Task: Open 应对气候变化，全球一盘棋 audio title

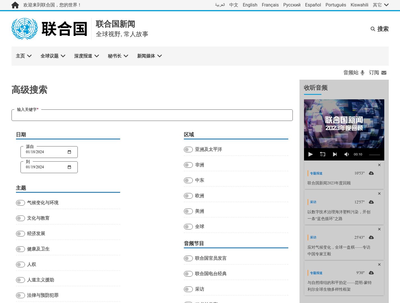Action: (339, 251)
